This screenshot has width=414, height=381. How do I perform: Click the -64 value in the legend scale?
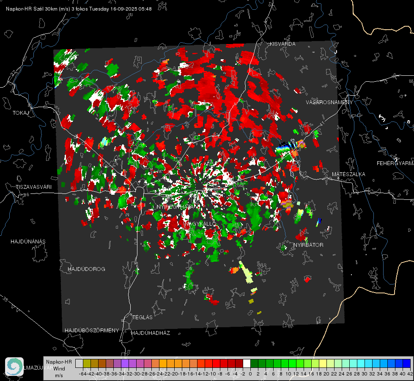pyautogui.click(x=82, y=374)
